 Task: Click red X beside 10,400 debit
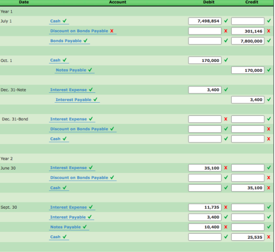[226, 227]
